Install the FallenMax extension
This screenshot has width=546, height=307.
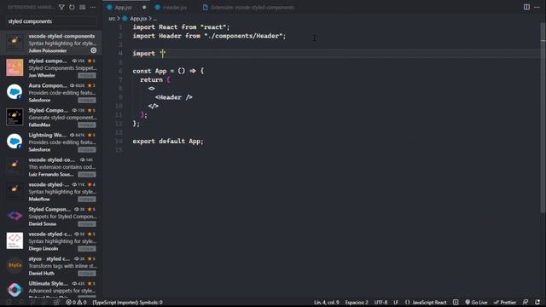pyautogui.click(x=87, y=125)
